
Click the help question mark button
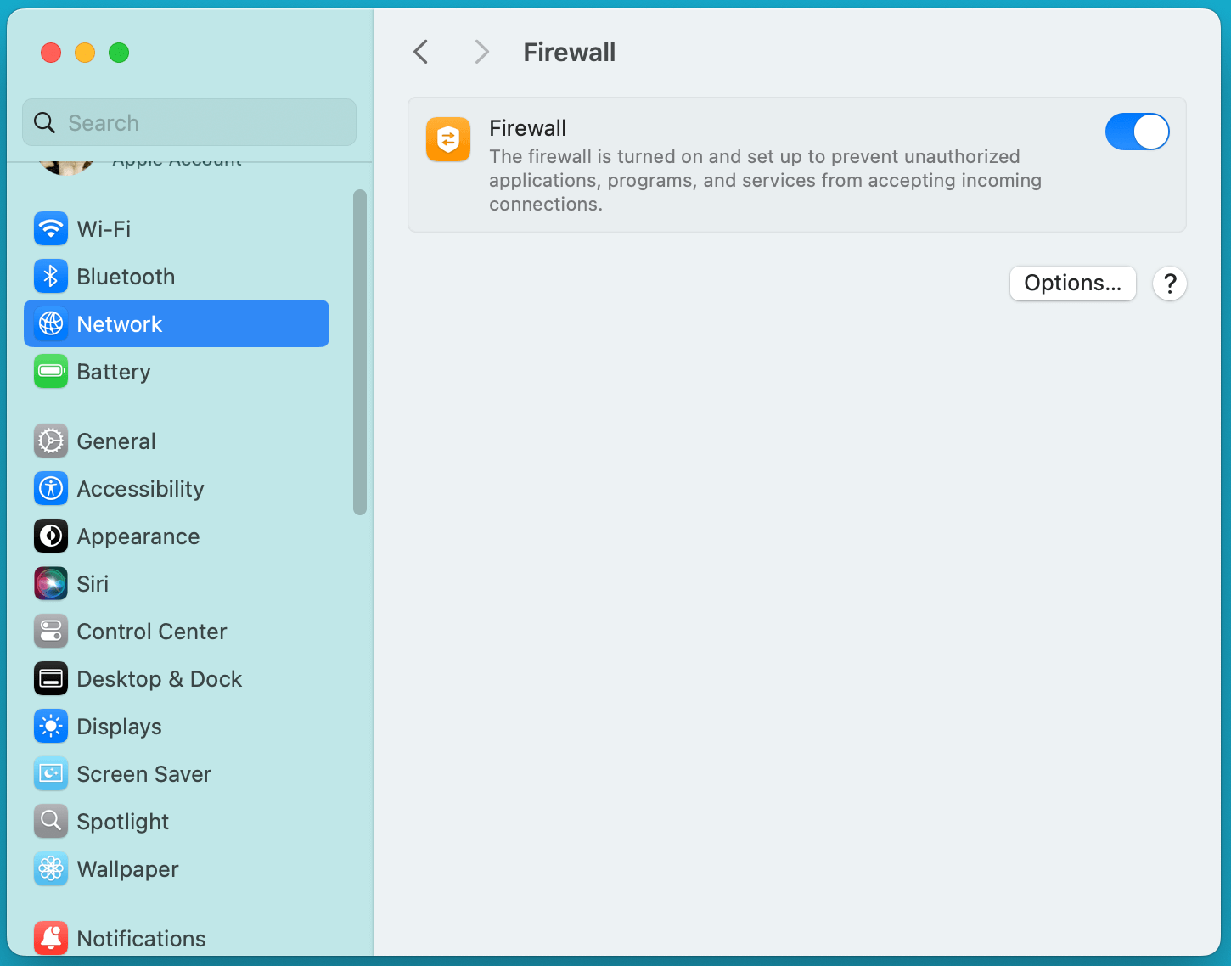click(x=1170, y=284)
